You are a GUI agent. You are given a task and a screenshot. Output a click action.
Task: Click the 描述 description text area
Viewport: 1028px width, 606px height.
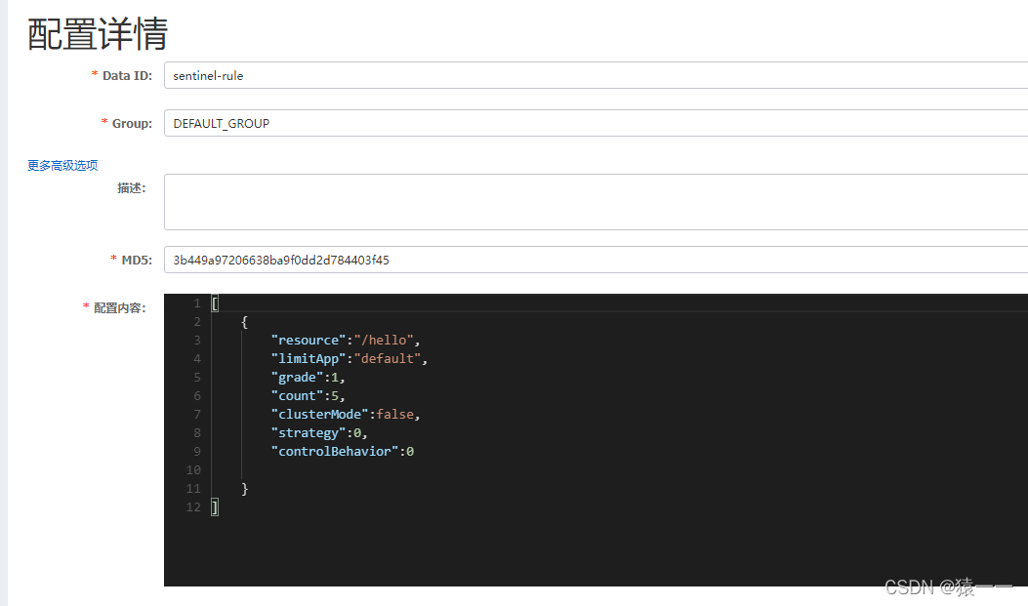point(596,202)
